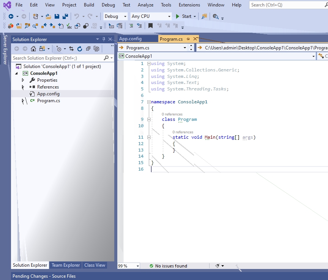Click the gear-and-bug icon at second toolbar start
The height and width of the screenshot is (280, 328).
click(x=11, y=26)
